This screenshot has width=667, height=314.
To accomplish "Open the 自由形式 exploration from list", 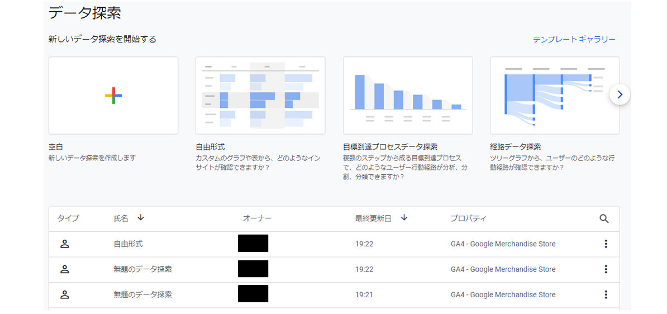I will [x=128, y=244].
